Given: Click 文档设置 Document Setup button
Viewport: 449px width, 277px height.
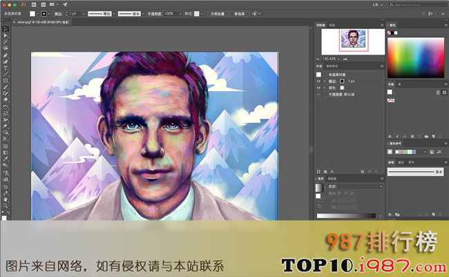Looking at the screenshot, I should 218,14.
